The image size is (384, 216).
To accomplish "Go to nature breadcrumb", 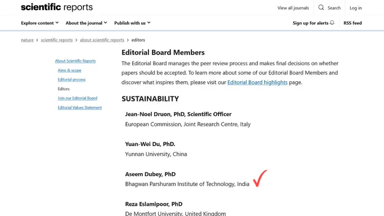I will coord(27,40).
